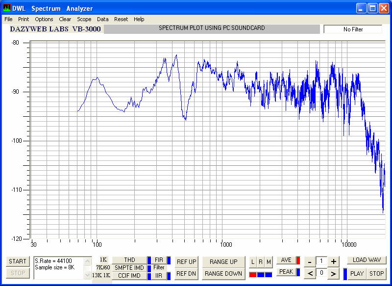Screen dimensions: 392x286
Task: Click the REF DN button
Action: [x=187, y=274]
